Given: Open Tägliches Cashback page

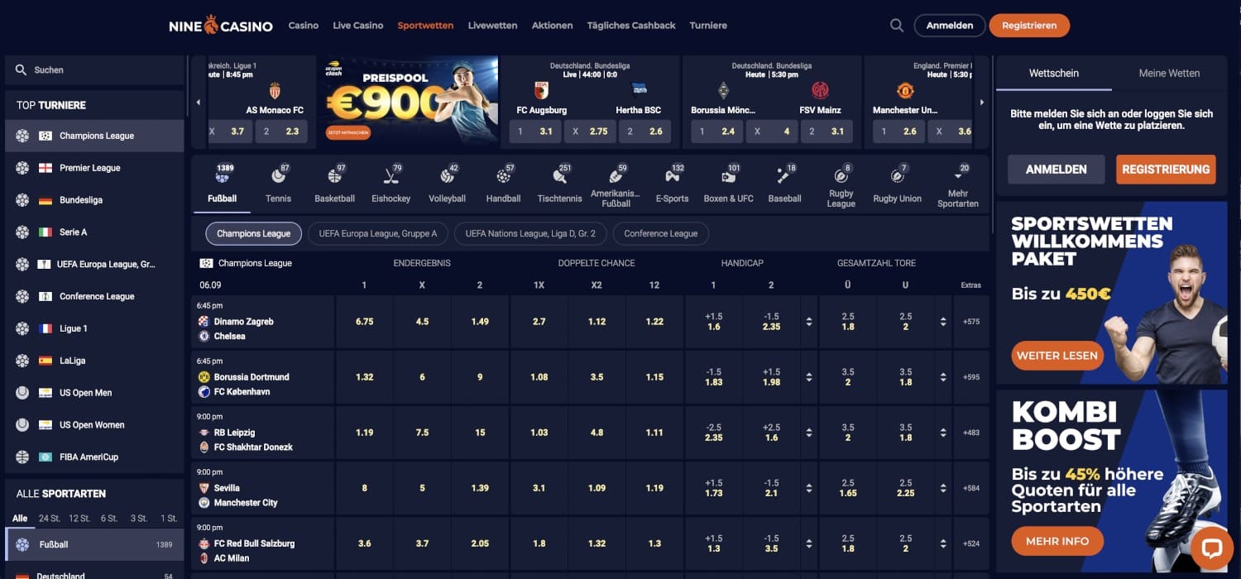Looking at the screenshot, I should 631,26.
